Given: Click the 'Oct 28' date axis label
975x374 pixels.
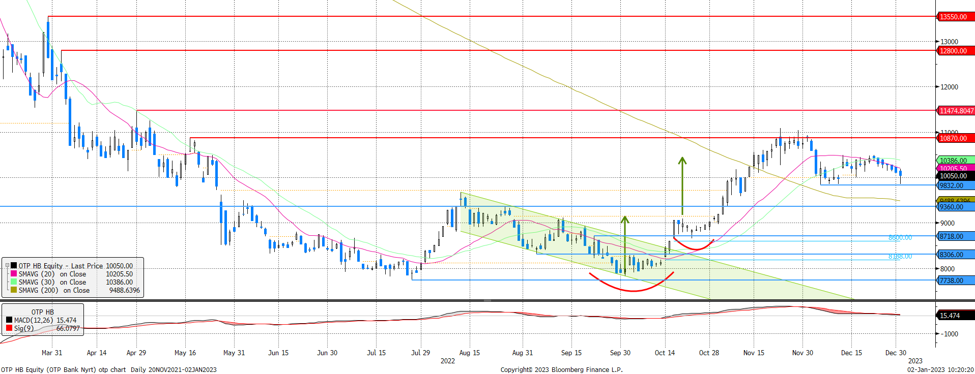Looking at the screenshot, I should click(x=709, y=353).
